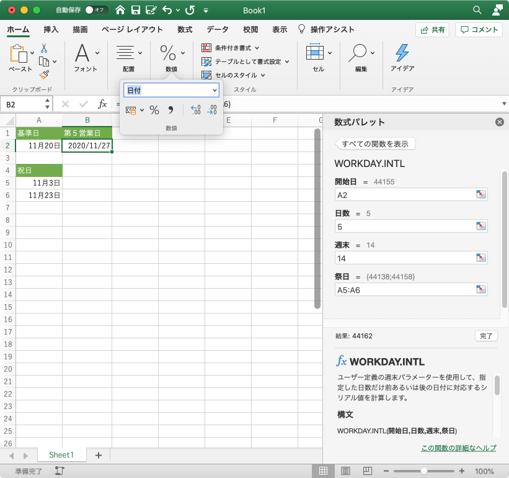Viewport: 509px width, 478px height.
Task: Click the worksheet vertical scrollbar
Action: click(317, 219)
